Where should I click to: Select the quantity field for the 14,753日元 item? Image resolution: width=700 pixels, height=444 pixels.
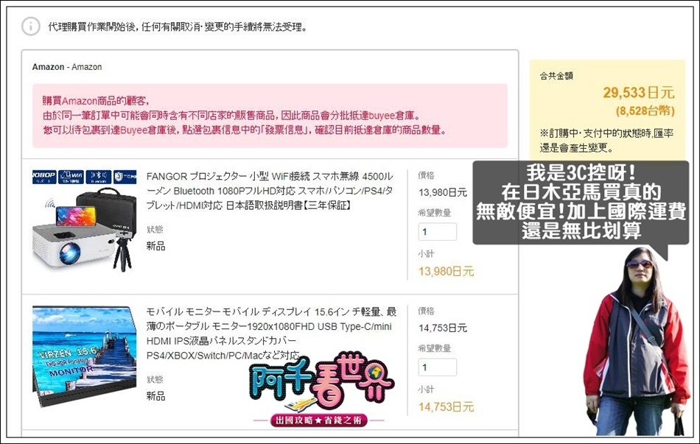438,367
